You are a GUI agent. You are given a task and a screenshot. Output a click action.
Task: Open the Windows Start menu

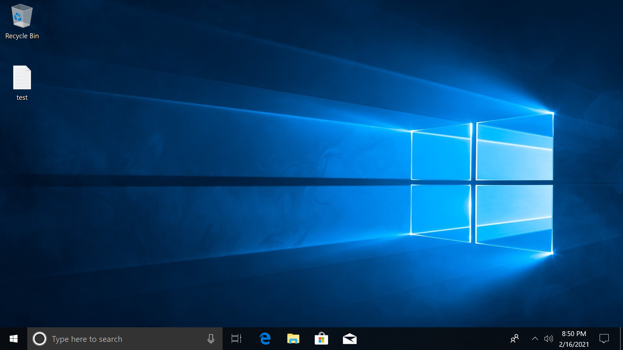(x=13, y=339)
